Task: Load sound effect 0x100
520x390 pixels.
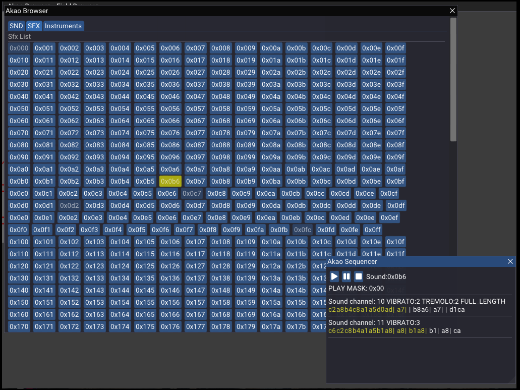Action: [19, 242]
